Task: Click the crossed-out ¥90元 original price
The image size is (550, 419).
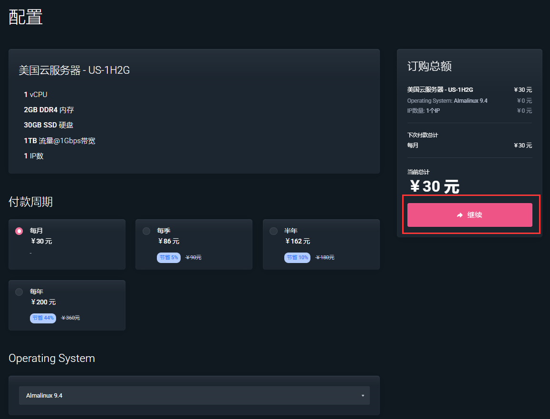Action: coord(193,257)
